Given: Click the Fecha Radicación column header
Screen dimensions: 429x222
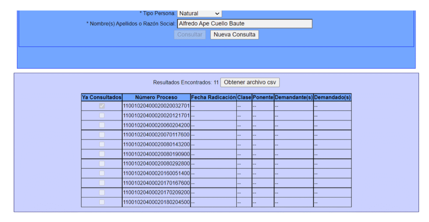Looking at the screenshot, I should (x=213, y=97).
